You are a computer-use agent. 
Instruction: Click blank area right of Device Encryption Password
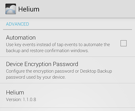tap(106, 64)
